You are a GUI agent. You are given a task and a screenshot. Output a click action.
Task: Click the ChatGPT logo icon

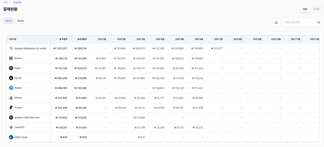[11, 127]
